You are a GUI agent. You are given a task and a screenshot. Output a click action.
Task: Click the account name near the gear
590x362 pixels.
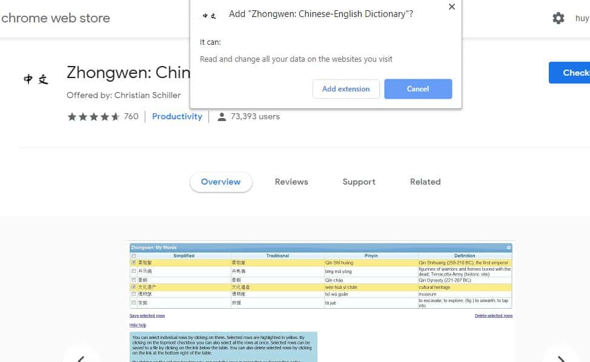(582, 18)
